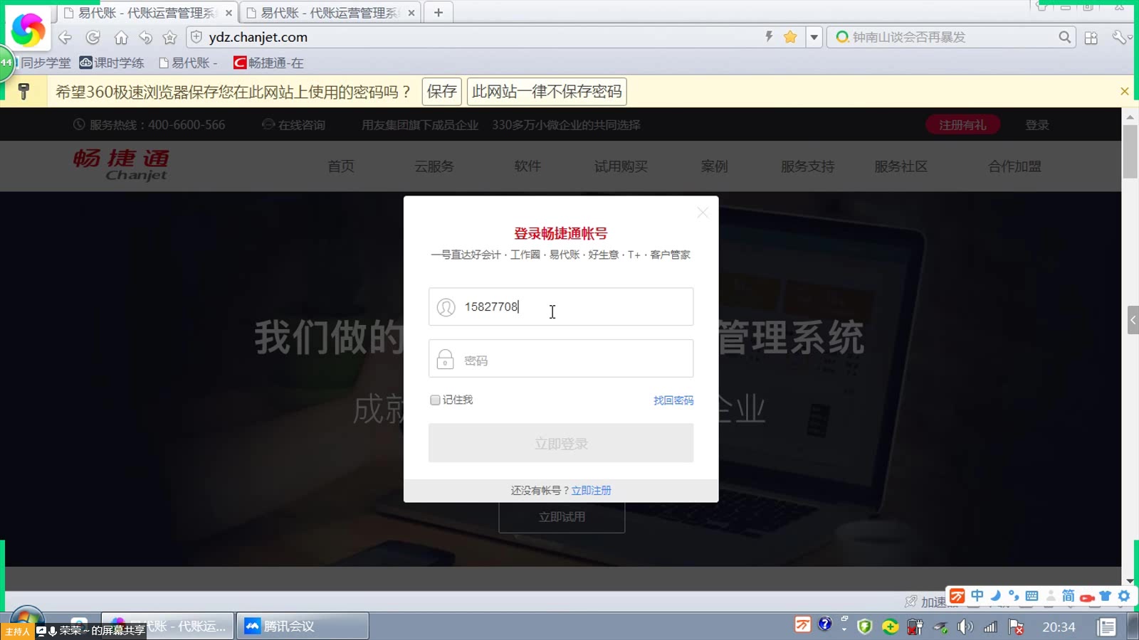This screenshot has height=640, width=1139.
Task: Click the volume speaker tray icon
Action: (x=965, y=626)
